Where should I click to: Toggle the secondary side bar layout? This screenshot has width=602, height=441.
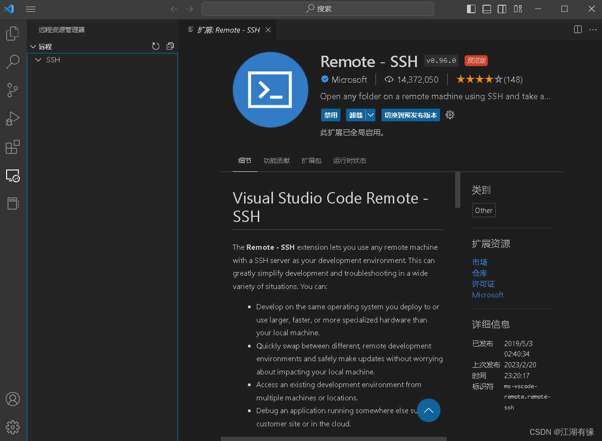coord(502,9)
